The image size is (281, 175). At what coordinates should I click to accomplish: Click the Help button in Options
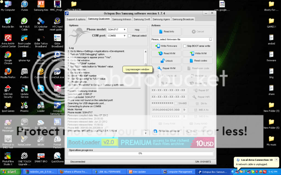137,30
